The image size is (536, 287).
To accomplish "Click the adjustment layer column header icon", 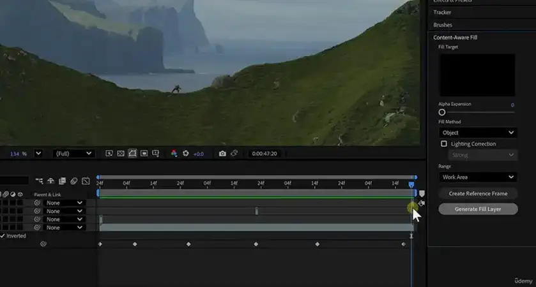I will [13, 194].
